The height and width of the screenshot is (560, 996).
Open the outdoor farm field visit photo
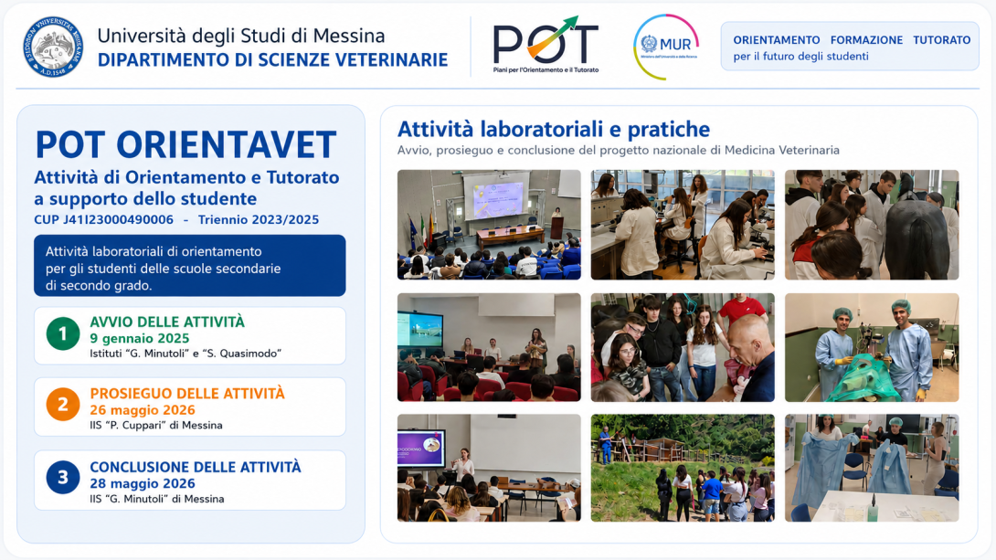pyautogui.click(x=683, y=468)
